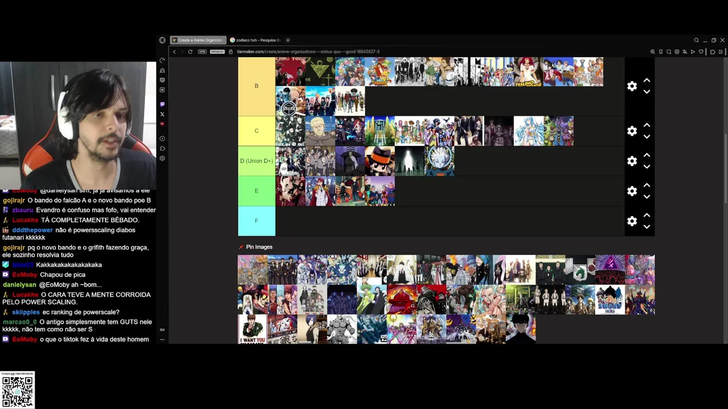
Task: Click username dddthepower in chat
Action: coord(32,230)
